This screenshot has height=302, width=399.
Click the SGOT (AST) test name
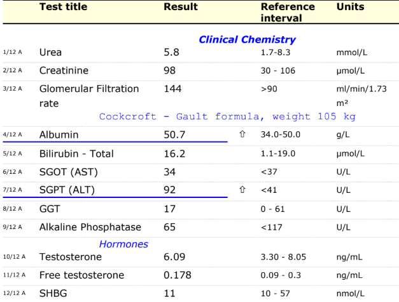click(69, 172)
